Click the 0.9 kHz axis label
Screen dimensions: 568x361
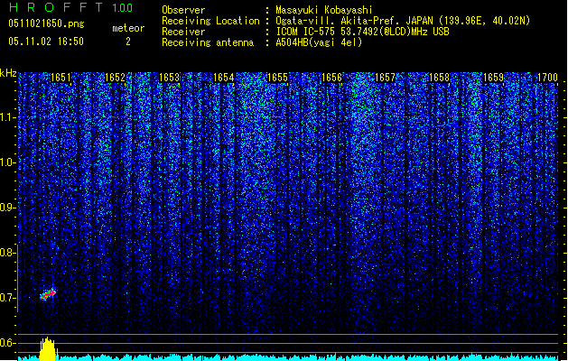click(x=7, y=208)
